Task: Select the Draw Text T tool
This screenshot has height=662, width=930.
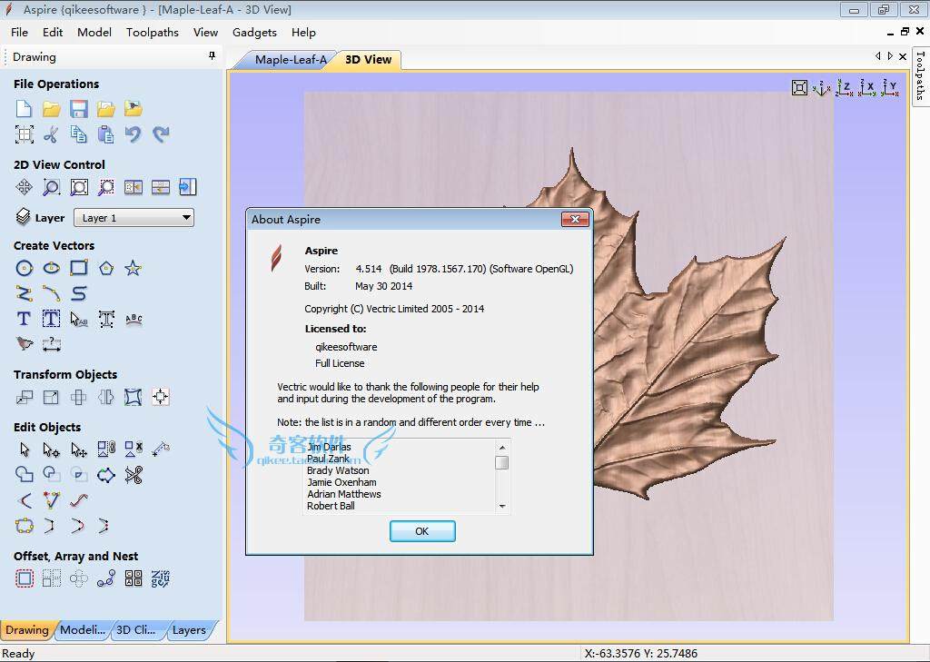Action: (24, 319)
